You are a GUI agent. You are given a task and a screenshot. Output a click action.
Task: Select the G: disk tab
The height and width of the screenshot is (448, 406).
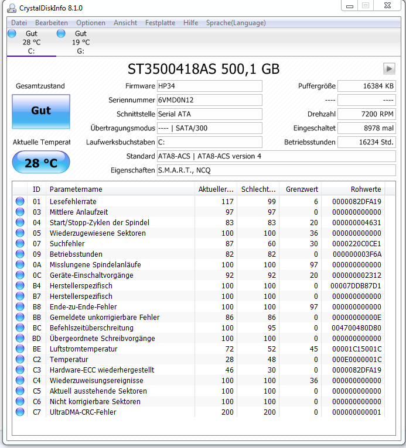pyautogui.click(x=81, y=42)
